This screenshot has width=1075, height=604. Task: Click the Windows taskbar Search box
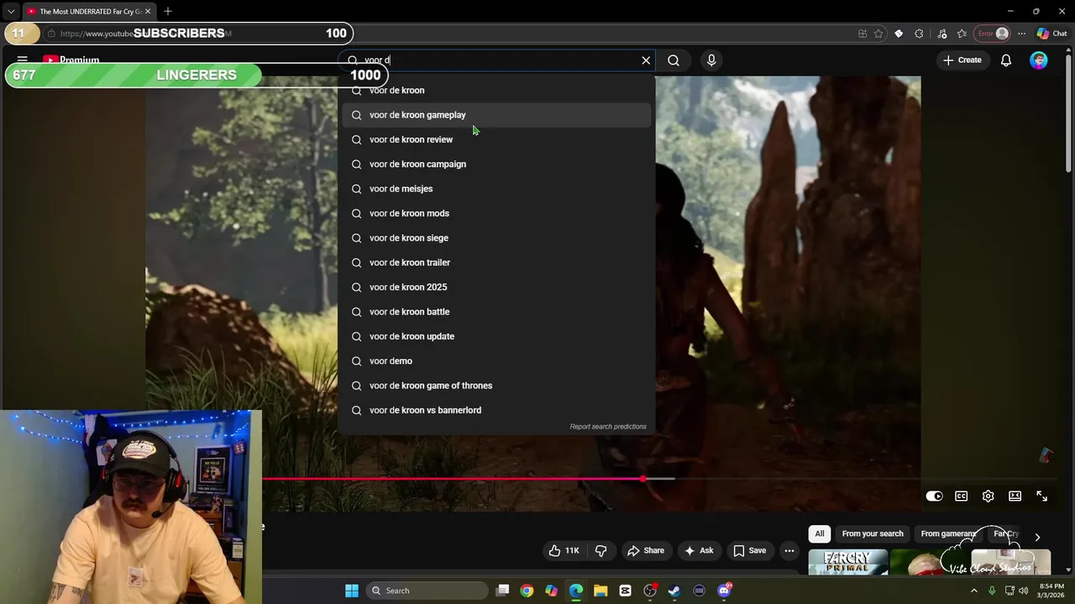(x=427, y=591)
